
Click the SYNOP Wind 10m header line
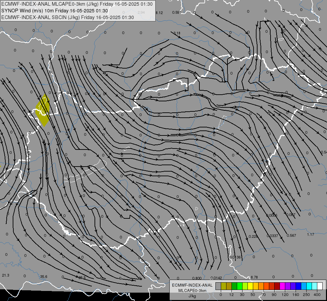54,11
